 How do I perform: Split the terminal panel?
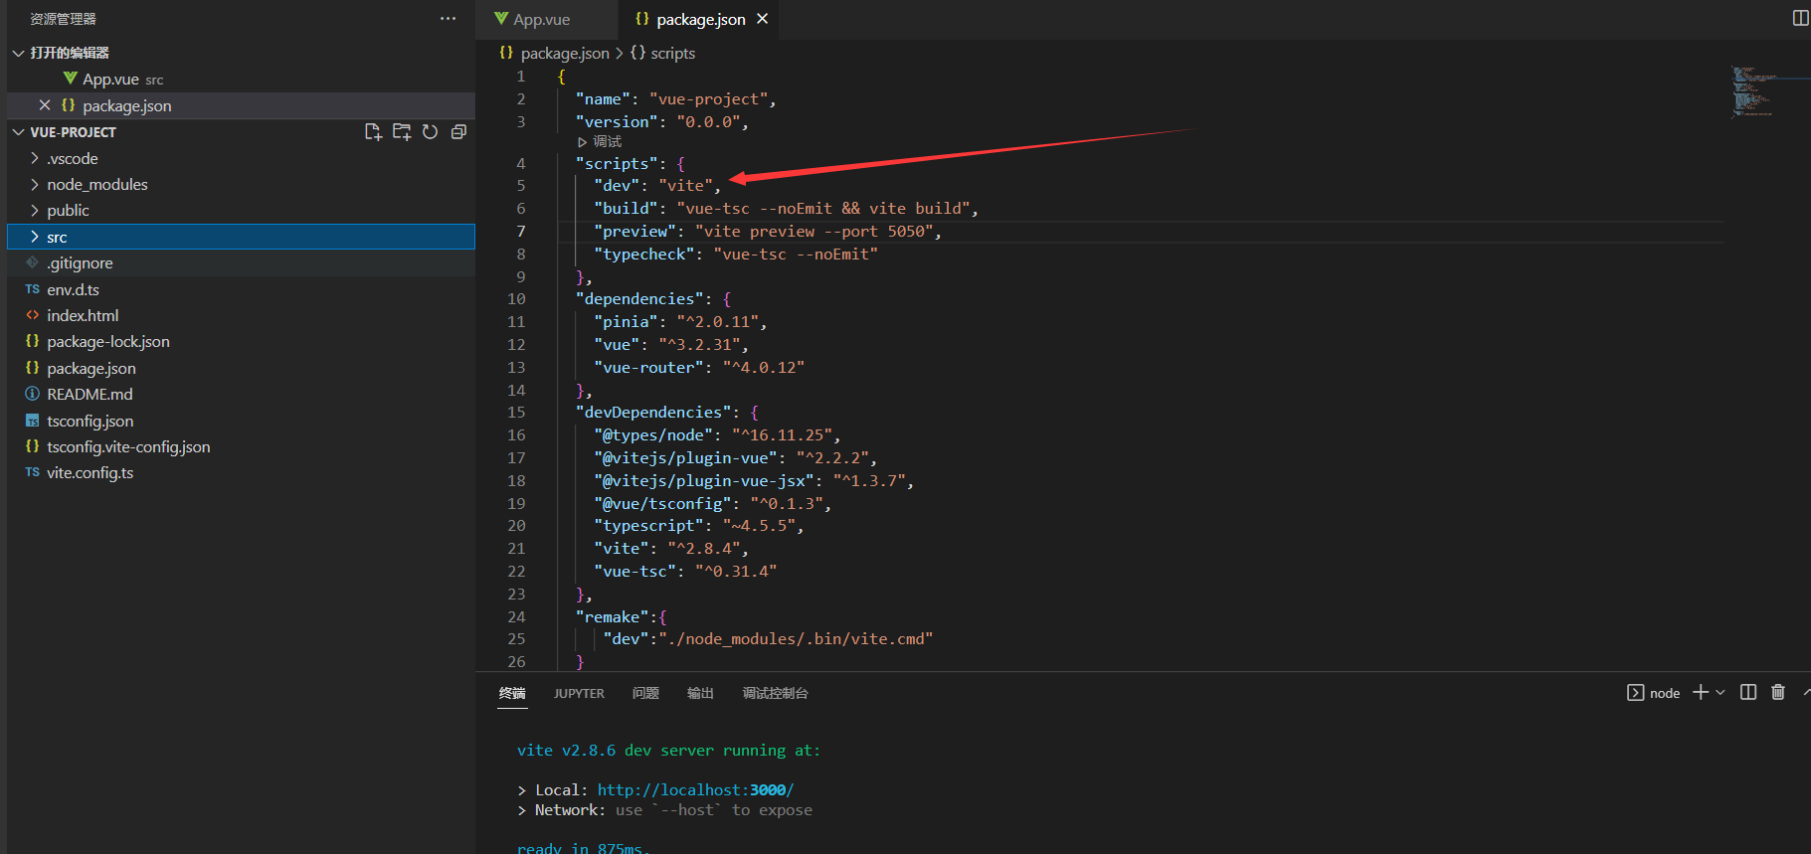1748,693
